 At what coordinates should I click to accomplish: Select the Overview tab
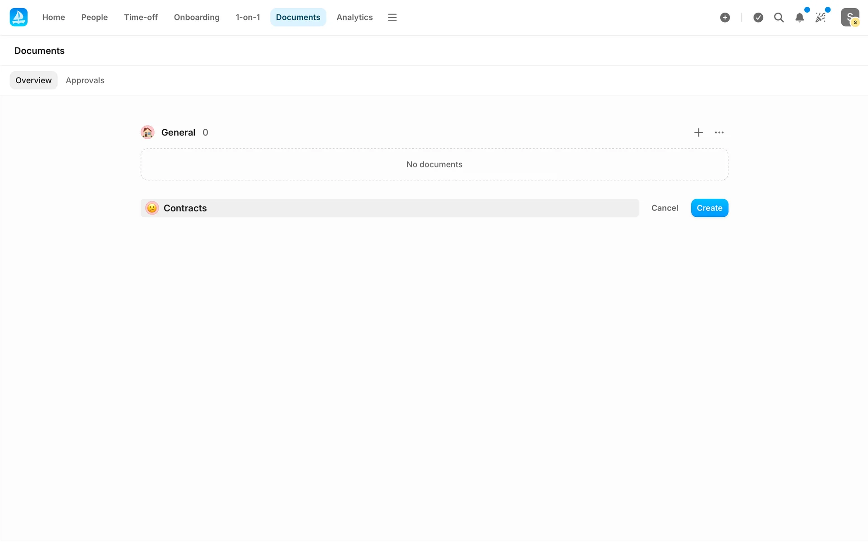tap(33, 80)
